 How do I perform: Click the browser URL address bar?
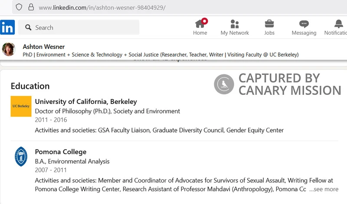tap(180, 7)
